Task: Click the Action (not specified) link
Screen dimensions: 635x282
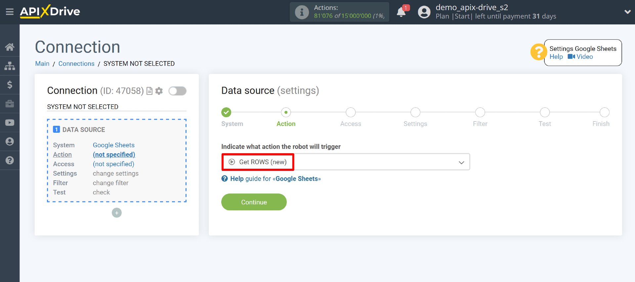Action: 114,155
